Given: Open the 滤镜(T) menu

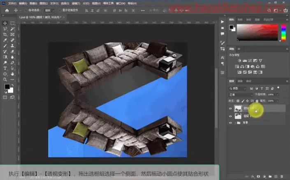Looking at the screenshot, I should point(76,3).
